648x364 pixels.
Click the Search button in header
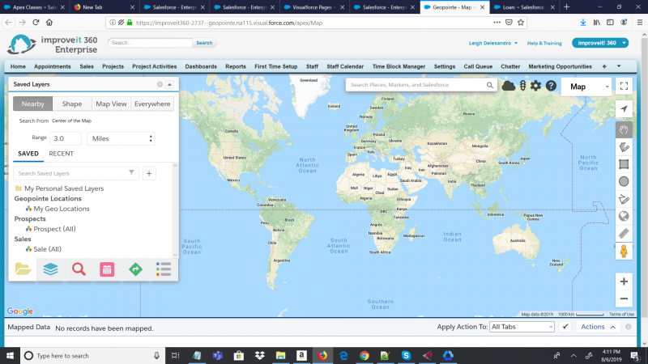tap(204, 43)
